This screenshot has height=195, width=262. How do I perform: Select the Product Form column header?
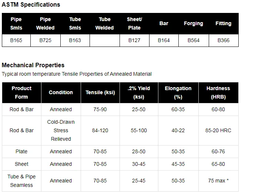pos(21,93)
